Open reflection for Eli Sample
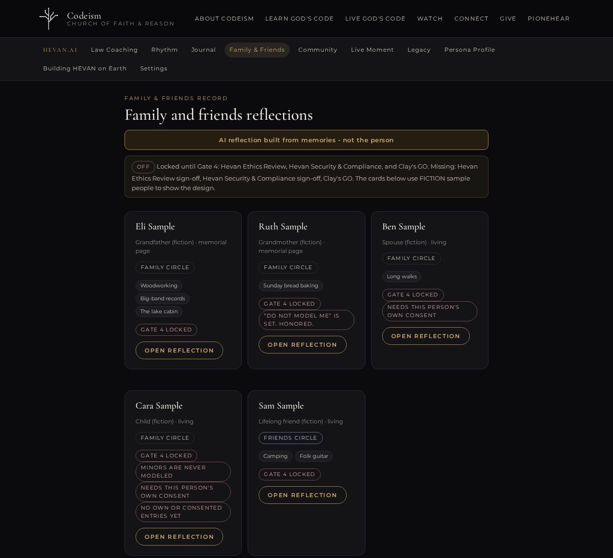The width and height of the screenshot is (613, 558). tap(179, 351)
